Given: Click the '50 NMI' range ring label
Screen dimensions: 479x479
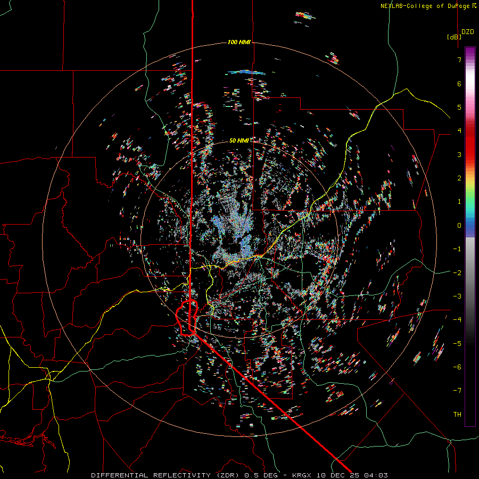Looking at the screenshot, I should pyautogui.click(x=239, y=141).
